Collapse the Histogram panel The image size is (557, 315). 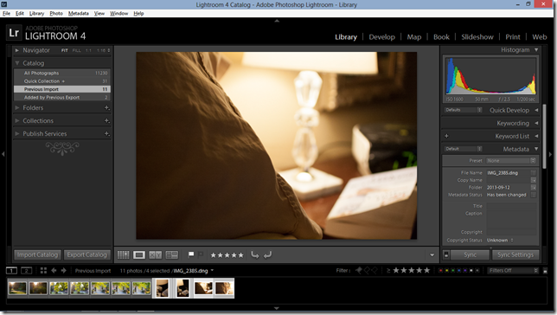(536, 50)
